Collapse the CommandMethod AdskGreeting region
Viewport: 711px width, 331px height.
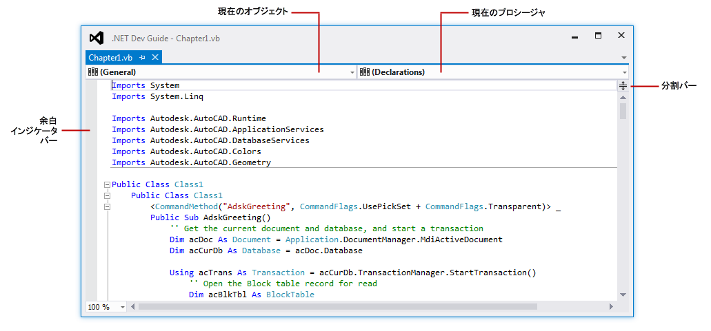(107, 206)
